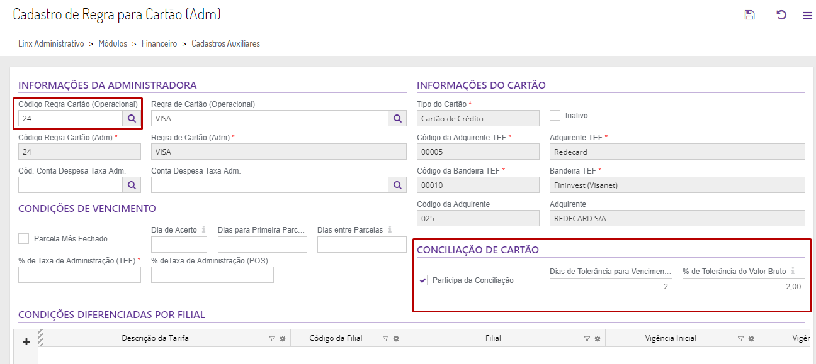The height and width of the screenshot is (364, 816).
Task: Show info tooltip icon for Dia de Acerto
Action: tap(203, 230)
